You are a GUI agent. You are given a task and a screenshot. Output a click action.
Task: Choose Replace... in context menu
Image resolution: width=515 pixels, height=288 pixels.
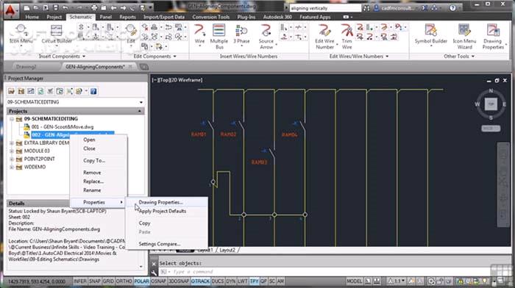(93, 181)
